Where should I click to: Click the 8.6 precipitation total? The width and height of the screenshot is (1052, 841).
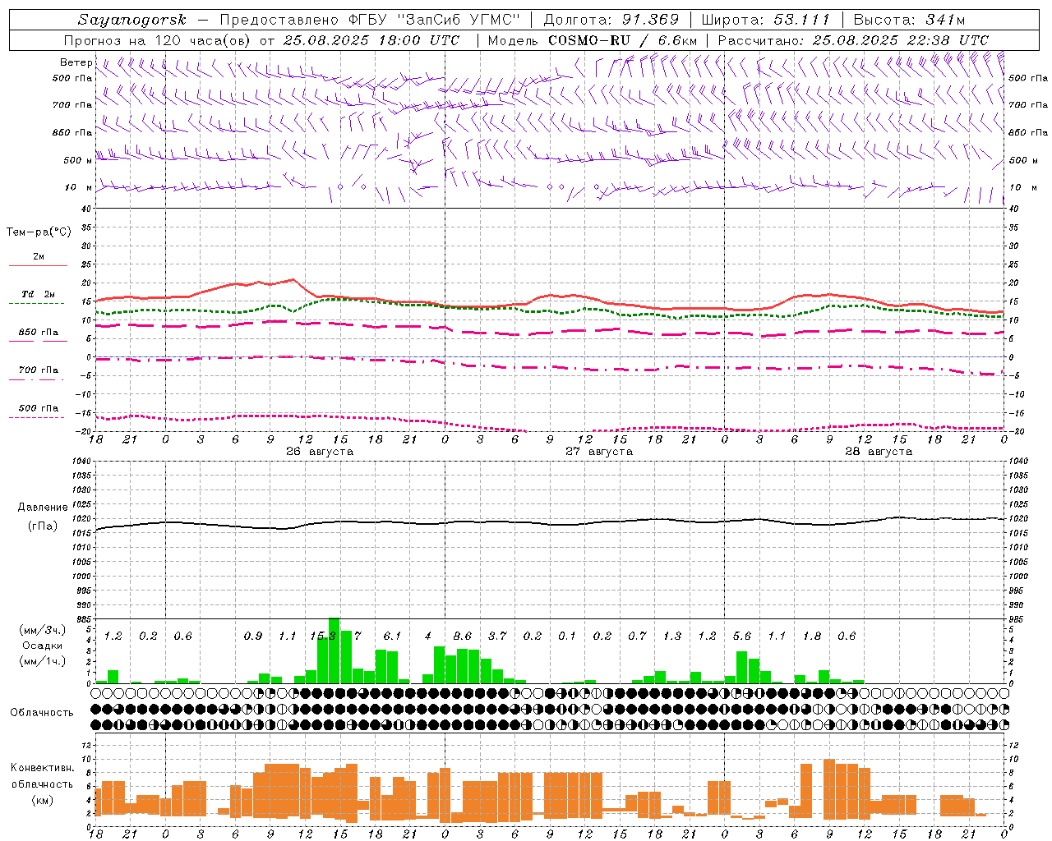[x=463, y=636]
